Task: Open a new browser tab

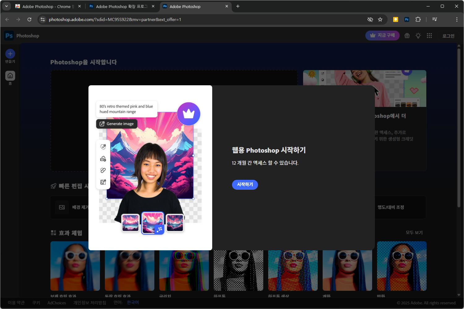Action: (x=238, y=6)
